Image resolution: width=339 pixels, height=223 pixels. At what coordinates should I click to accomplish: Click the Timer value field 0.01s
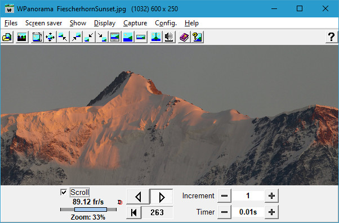click(248, 212)
